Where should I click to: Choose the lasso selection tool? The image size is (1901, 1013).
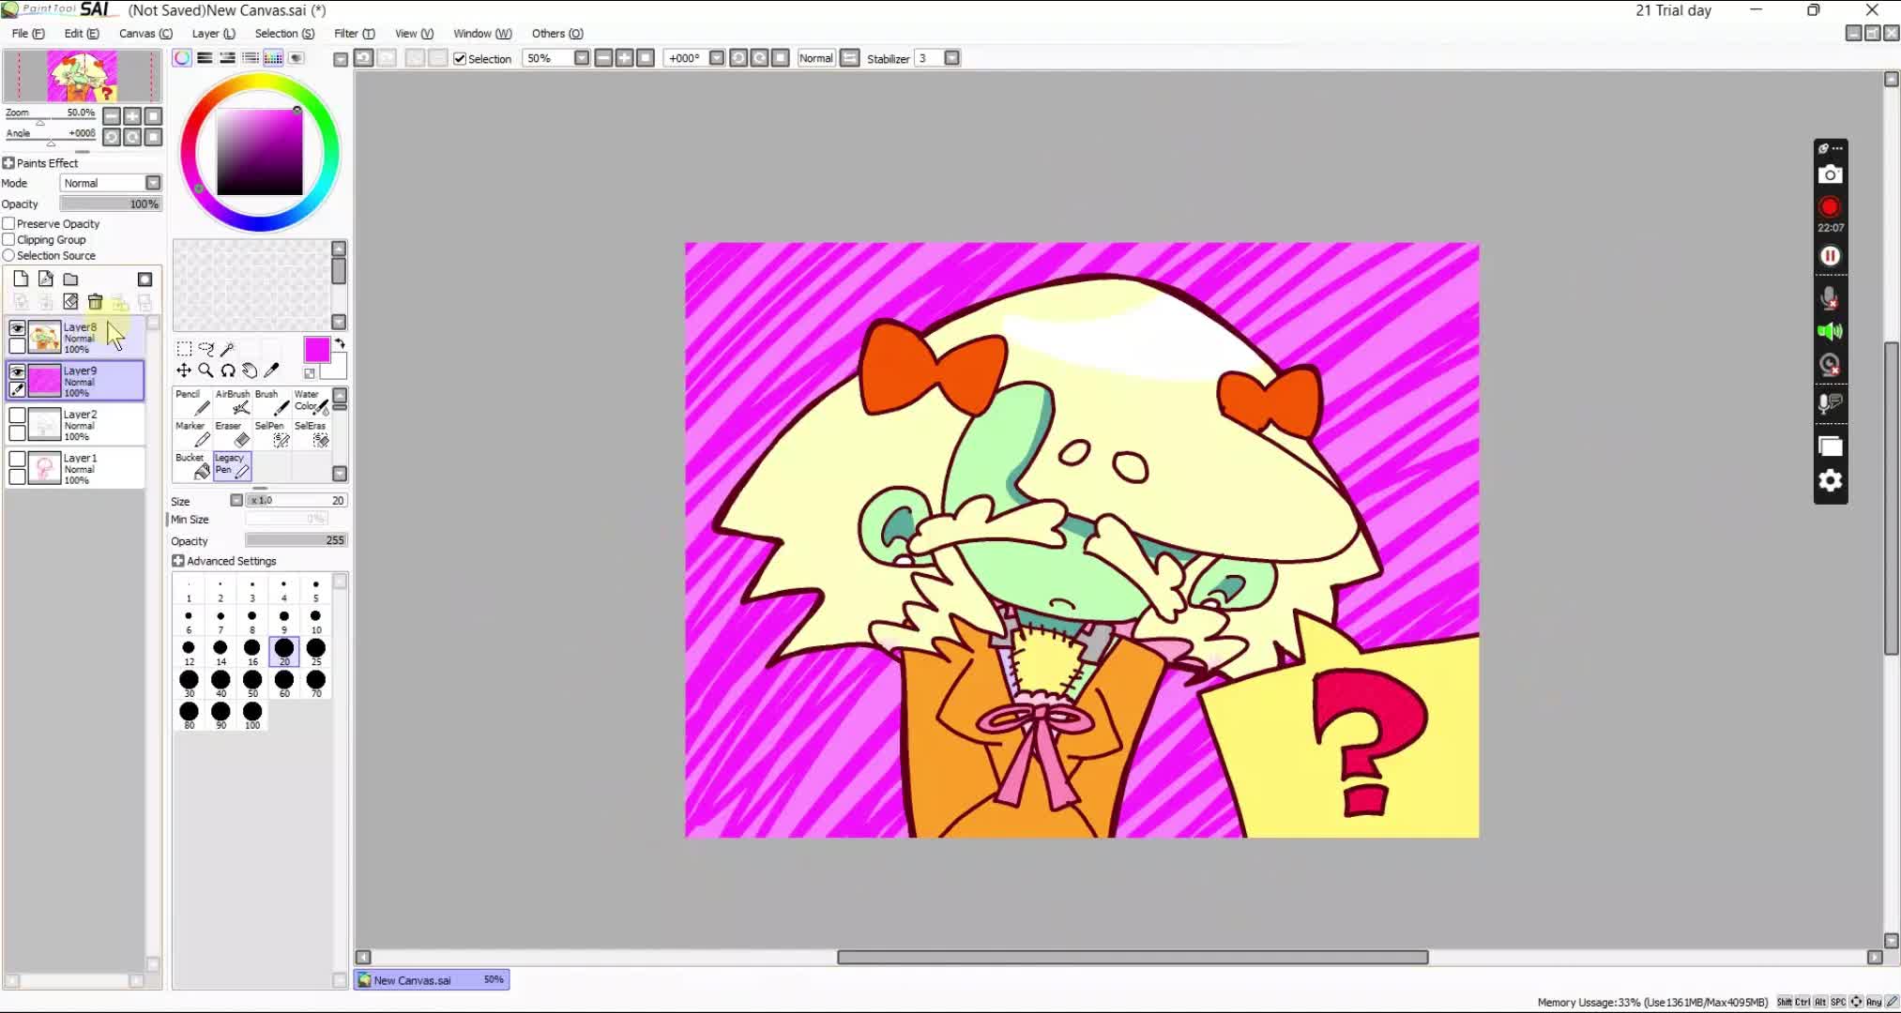point(206,349)
